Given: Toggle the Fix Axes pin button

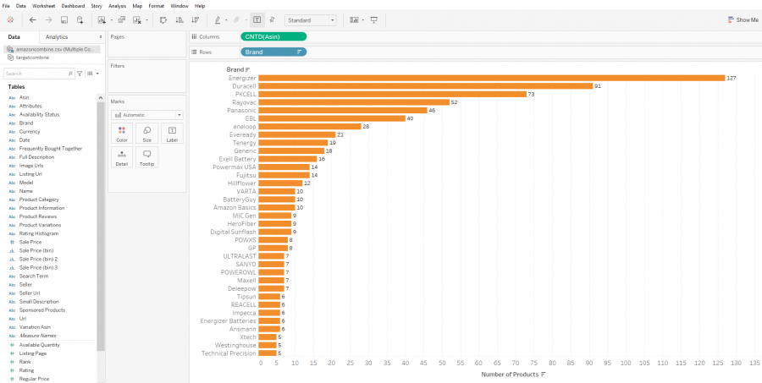Looking at the screenshot, I should coord(272,19).
